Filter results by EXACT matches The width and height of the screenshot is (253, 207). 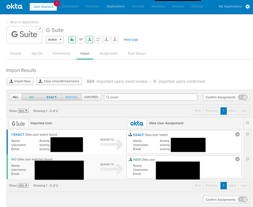(52, 97)
